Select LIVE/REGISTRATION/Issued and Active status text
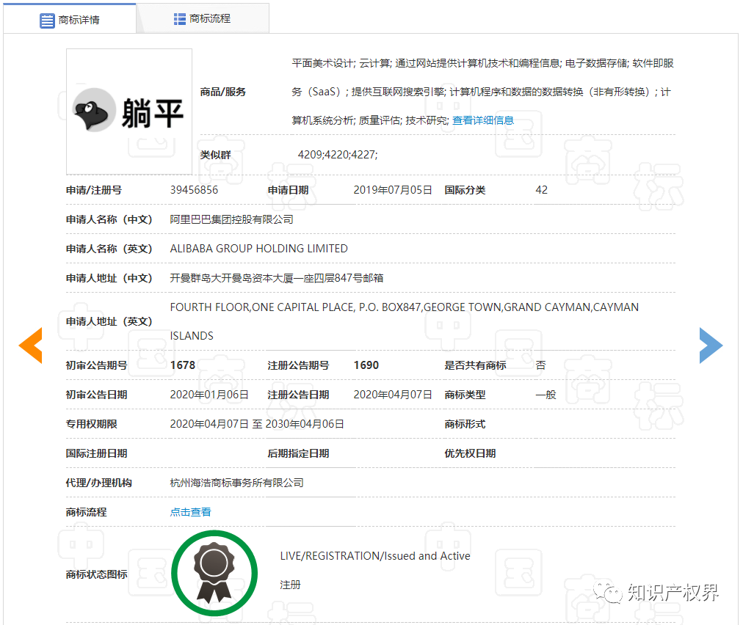 click(x=375, y=556)
